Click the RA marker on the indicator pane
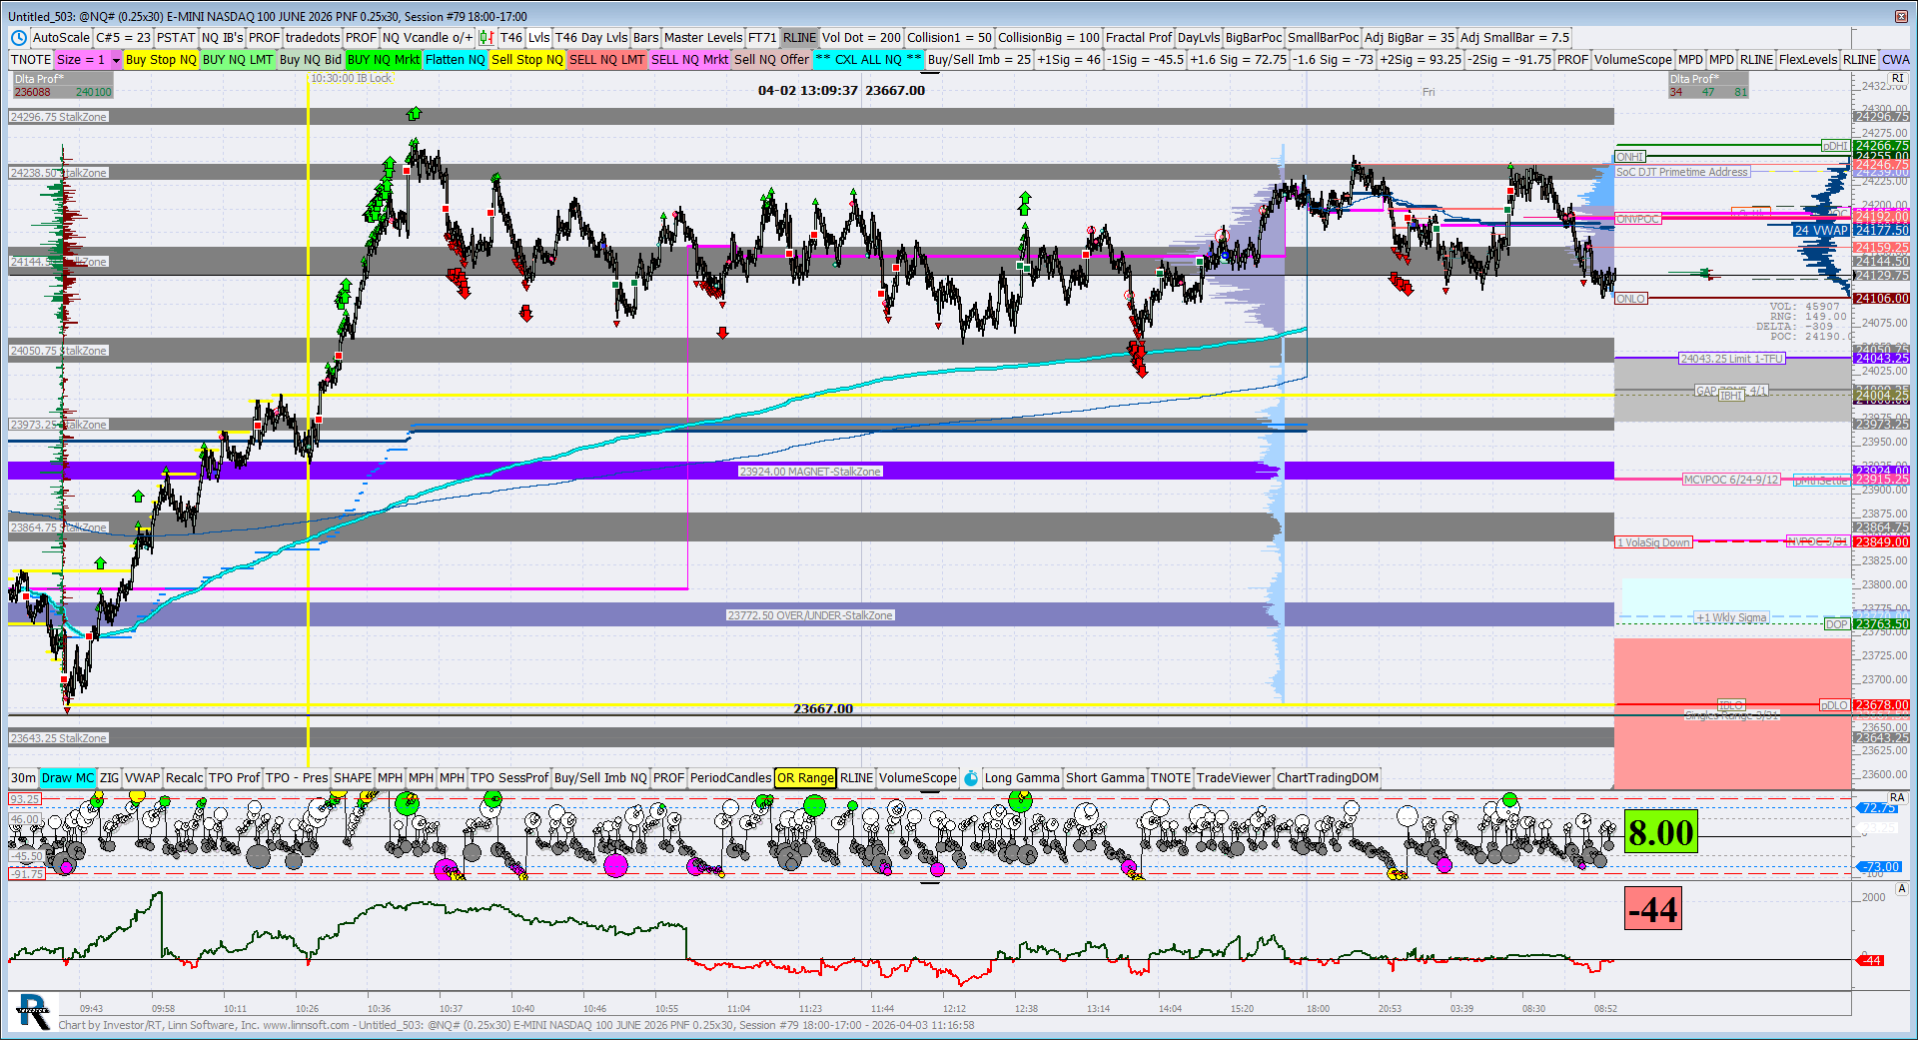This screenshot has height=1040, width=1918. pyautogui.click(x=1897, y=797)
